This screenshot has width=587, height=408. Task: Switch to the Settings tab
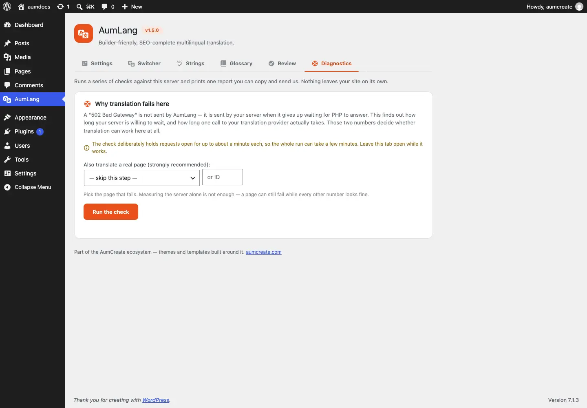pos(97,64)
